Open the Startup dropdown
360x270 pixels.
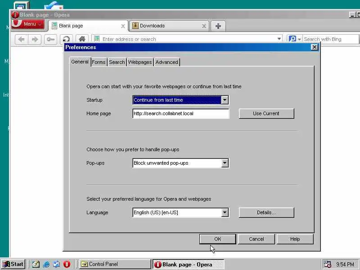pyautogui.click(x=180, y=100)
